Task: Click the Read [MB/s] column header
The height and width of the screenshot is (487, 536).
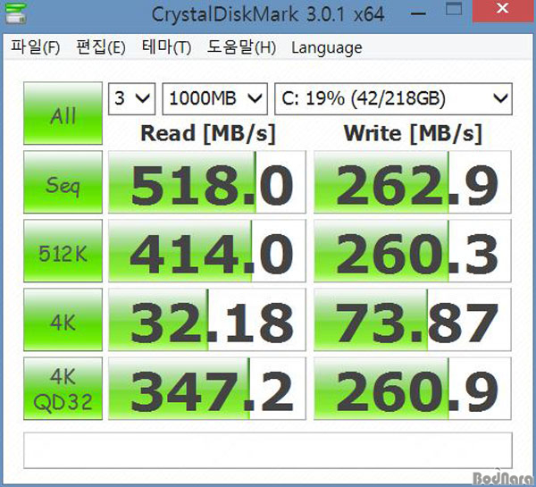Action: tap(208, 134)
